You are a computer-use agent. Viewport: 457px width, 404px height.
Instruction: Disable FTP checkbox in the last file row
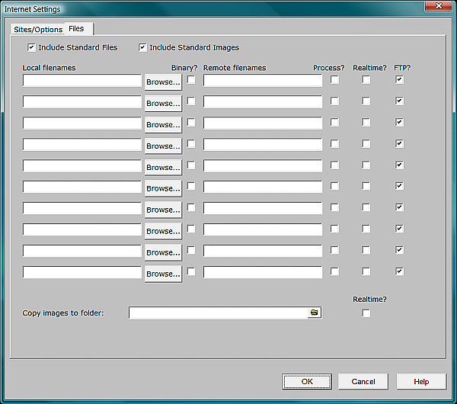point(399,271)
